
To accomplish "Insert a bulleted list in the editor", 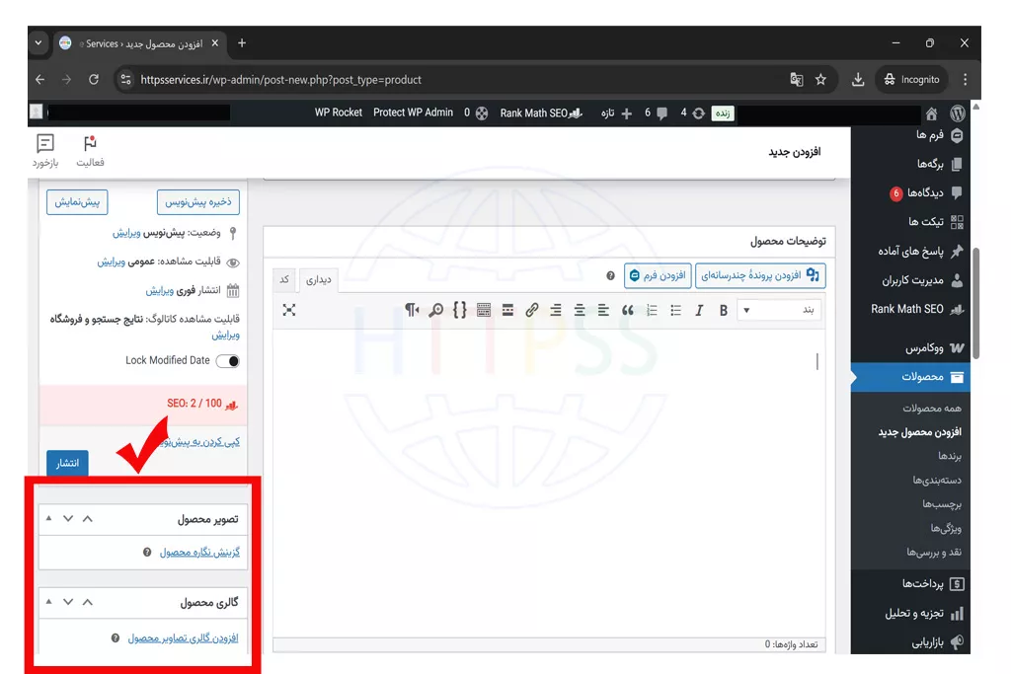I will coord(675,310).
